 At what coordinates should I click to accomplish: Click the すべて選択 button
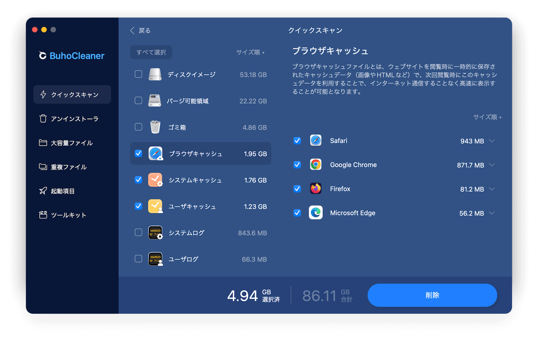point(151,52)
